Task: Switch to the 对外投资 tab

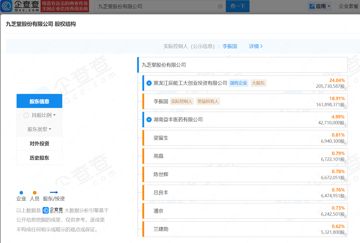Action: (39, 143)
